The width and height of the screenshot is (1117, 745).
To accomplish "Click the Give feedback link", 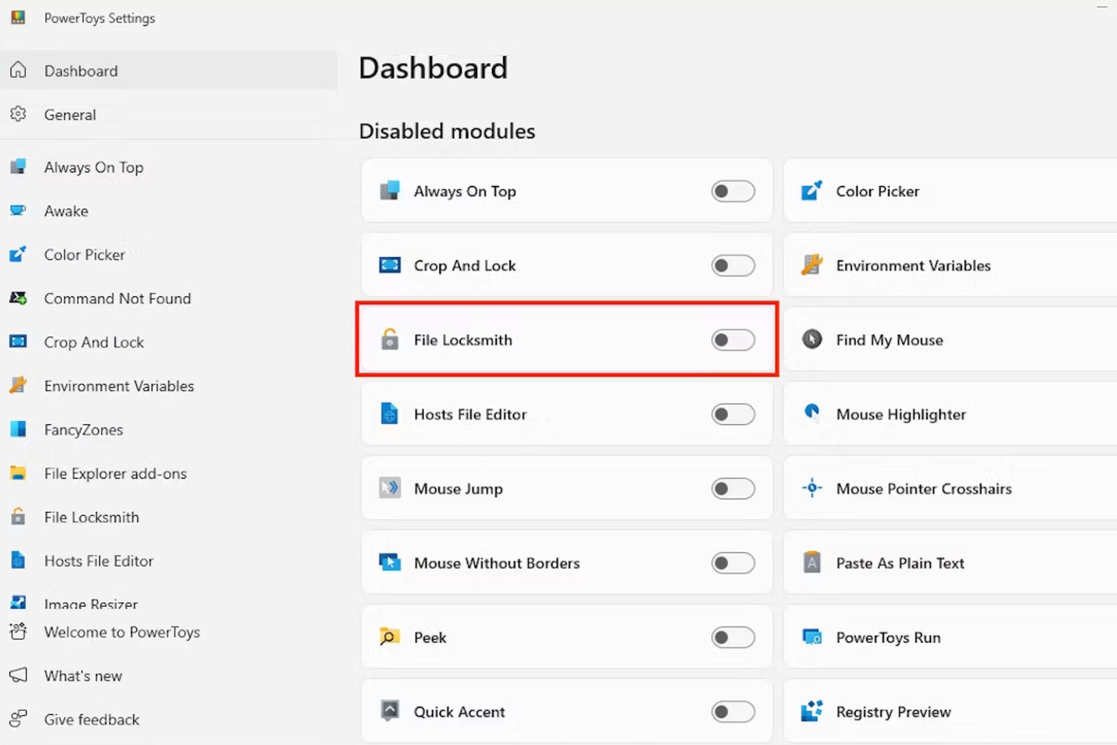I will click(91, 719).
